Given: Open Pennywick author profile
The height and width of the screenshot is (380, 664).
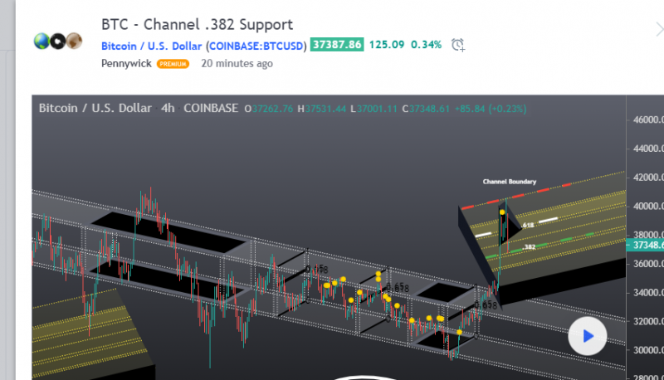Looking at the screenshot, I should click(x=126, y=64).
